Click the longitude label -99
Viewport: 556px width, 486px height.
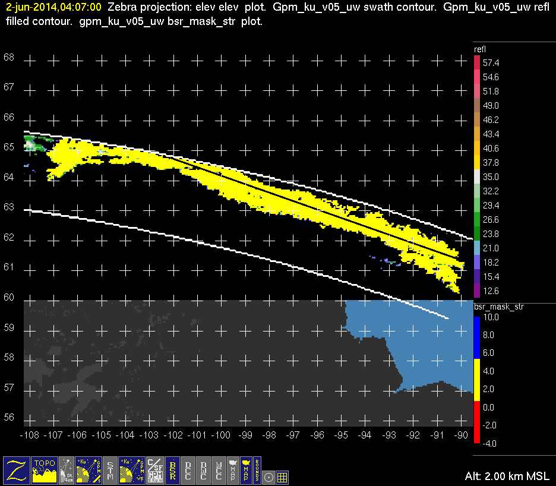click(x=245, y=435)
